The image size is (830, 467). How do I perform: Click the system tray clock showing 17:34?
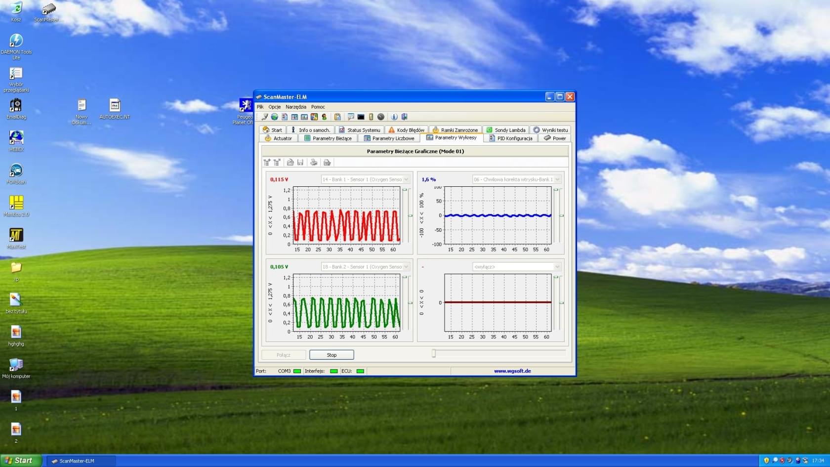818,461
